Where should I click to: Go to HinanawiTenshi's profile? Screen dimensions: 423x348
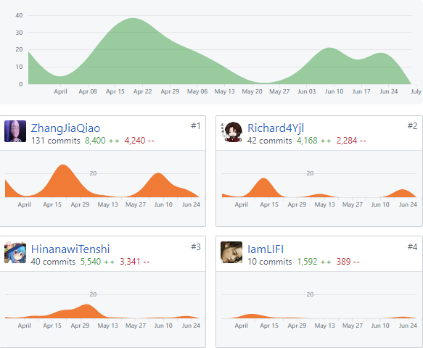coord(70,249)
